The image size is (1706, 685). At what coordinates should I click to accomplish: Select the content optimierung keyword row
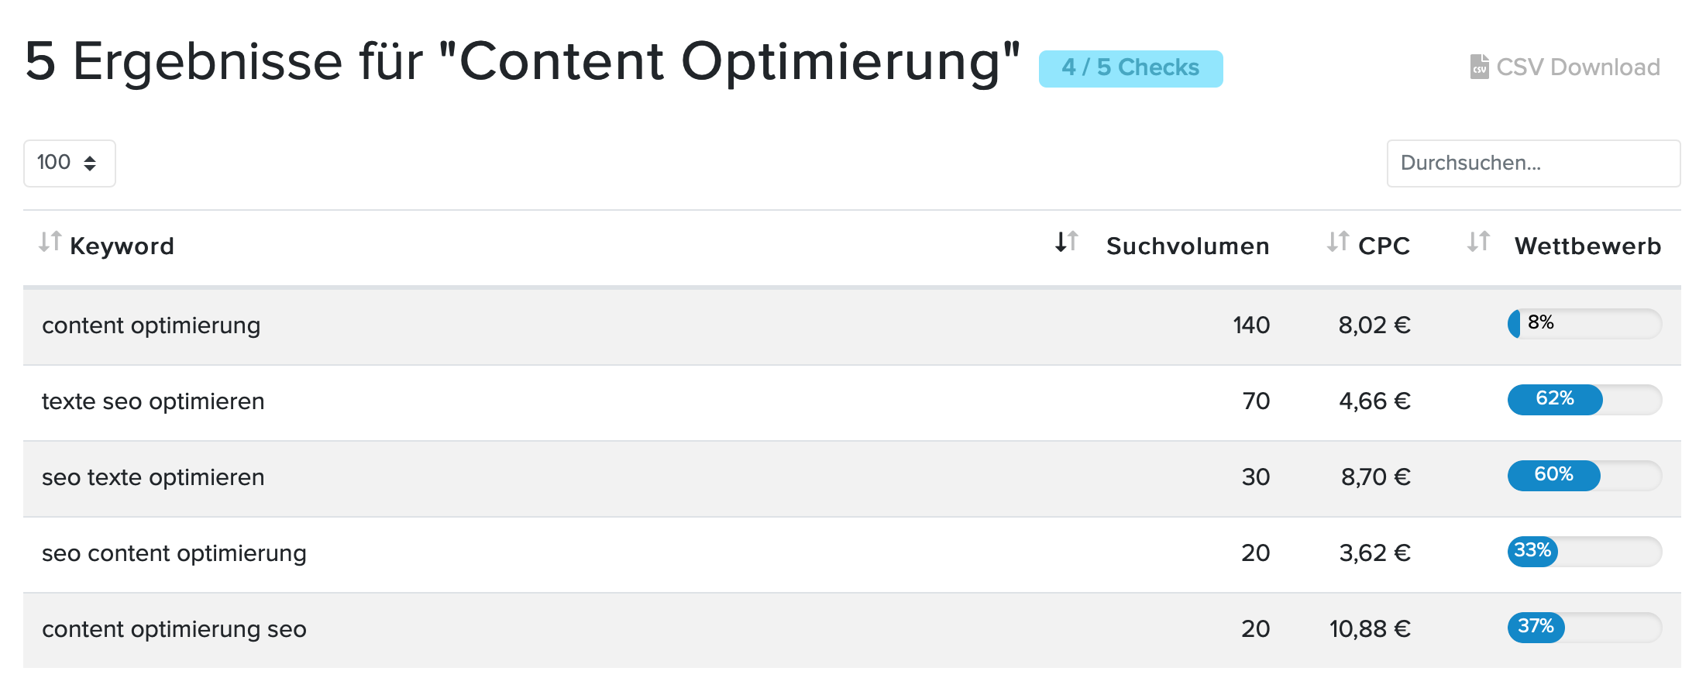click(852, 325)
